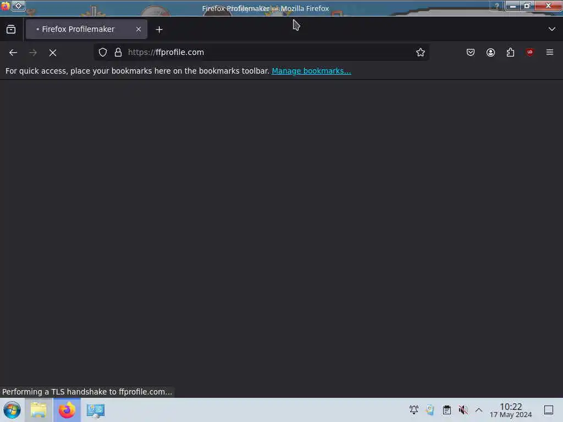Open the Start menu orb

coord(12,410)
